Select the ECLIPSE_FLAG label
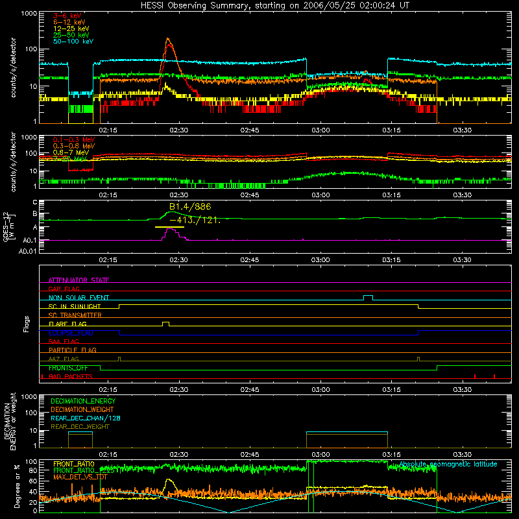This screenshot has width=519, height=519. pyautogui.click(x=71, y=333)
